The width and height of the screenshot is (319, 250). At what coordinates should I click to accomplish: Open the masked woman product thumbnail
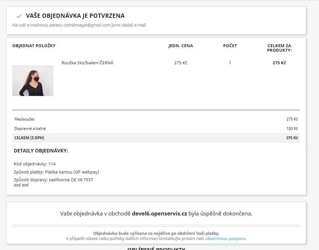33,80
